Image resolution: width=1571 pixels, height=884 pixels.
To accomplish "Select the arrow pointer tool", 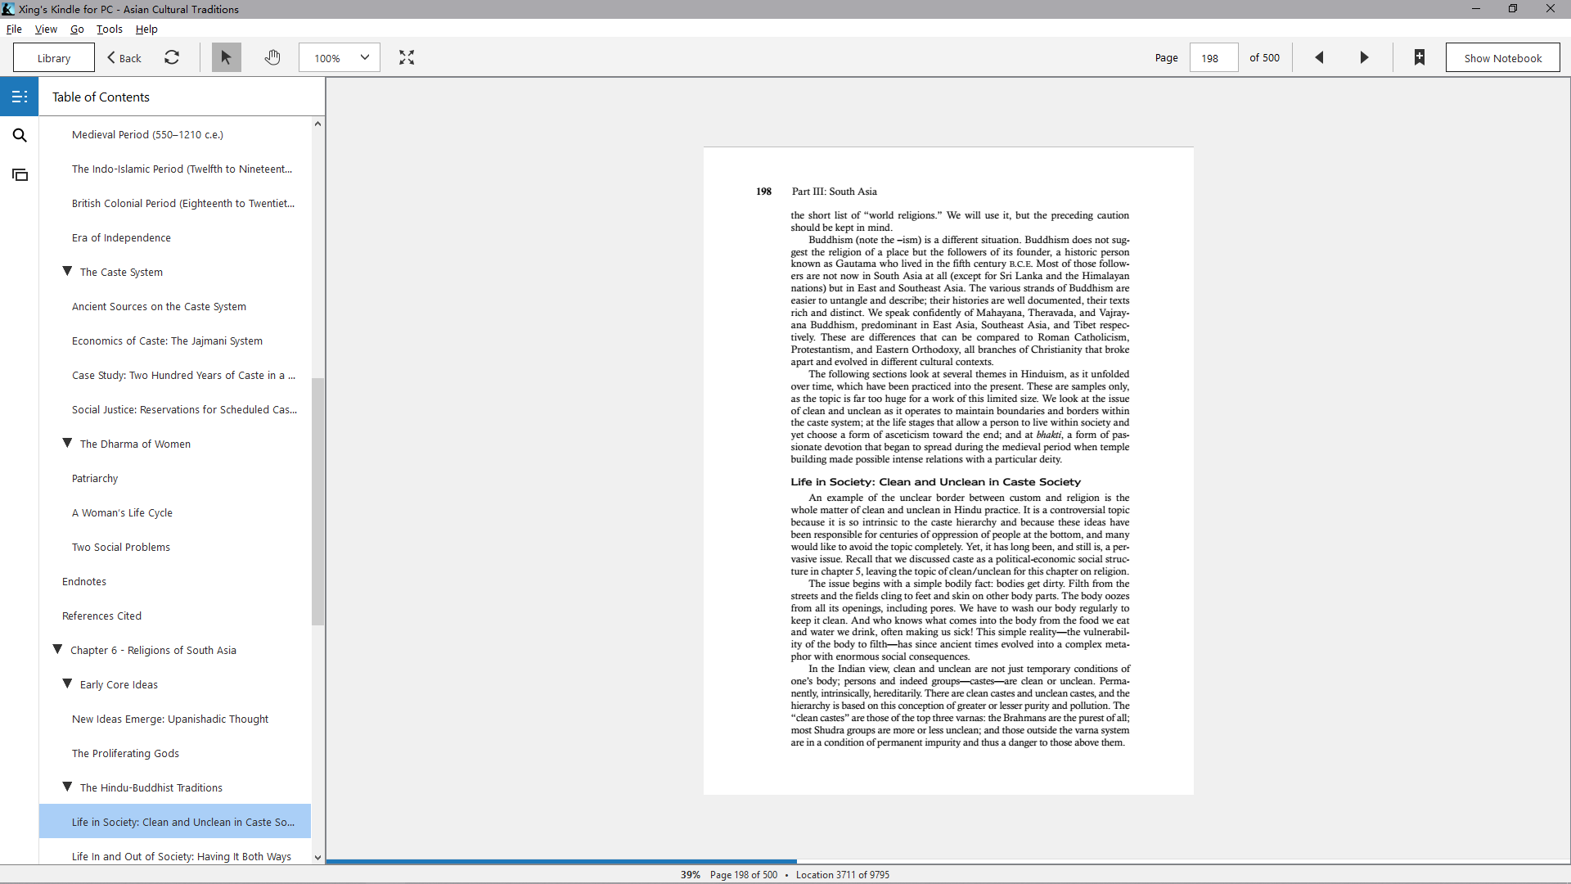I will point(226,57).
